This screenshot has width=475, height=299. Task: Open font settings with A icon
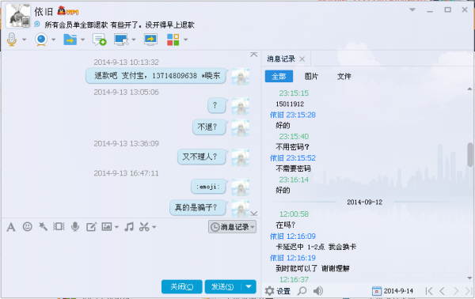pyautogui.click(x=11, y=227)
